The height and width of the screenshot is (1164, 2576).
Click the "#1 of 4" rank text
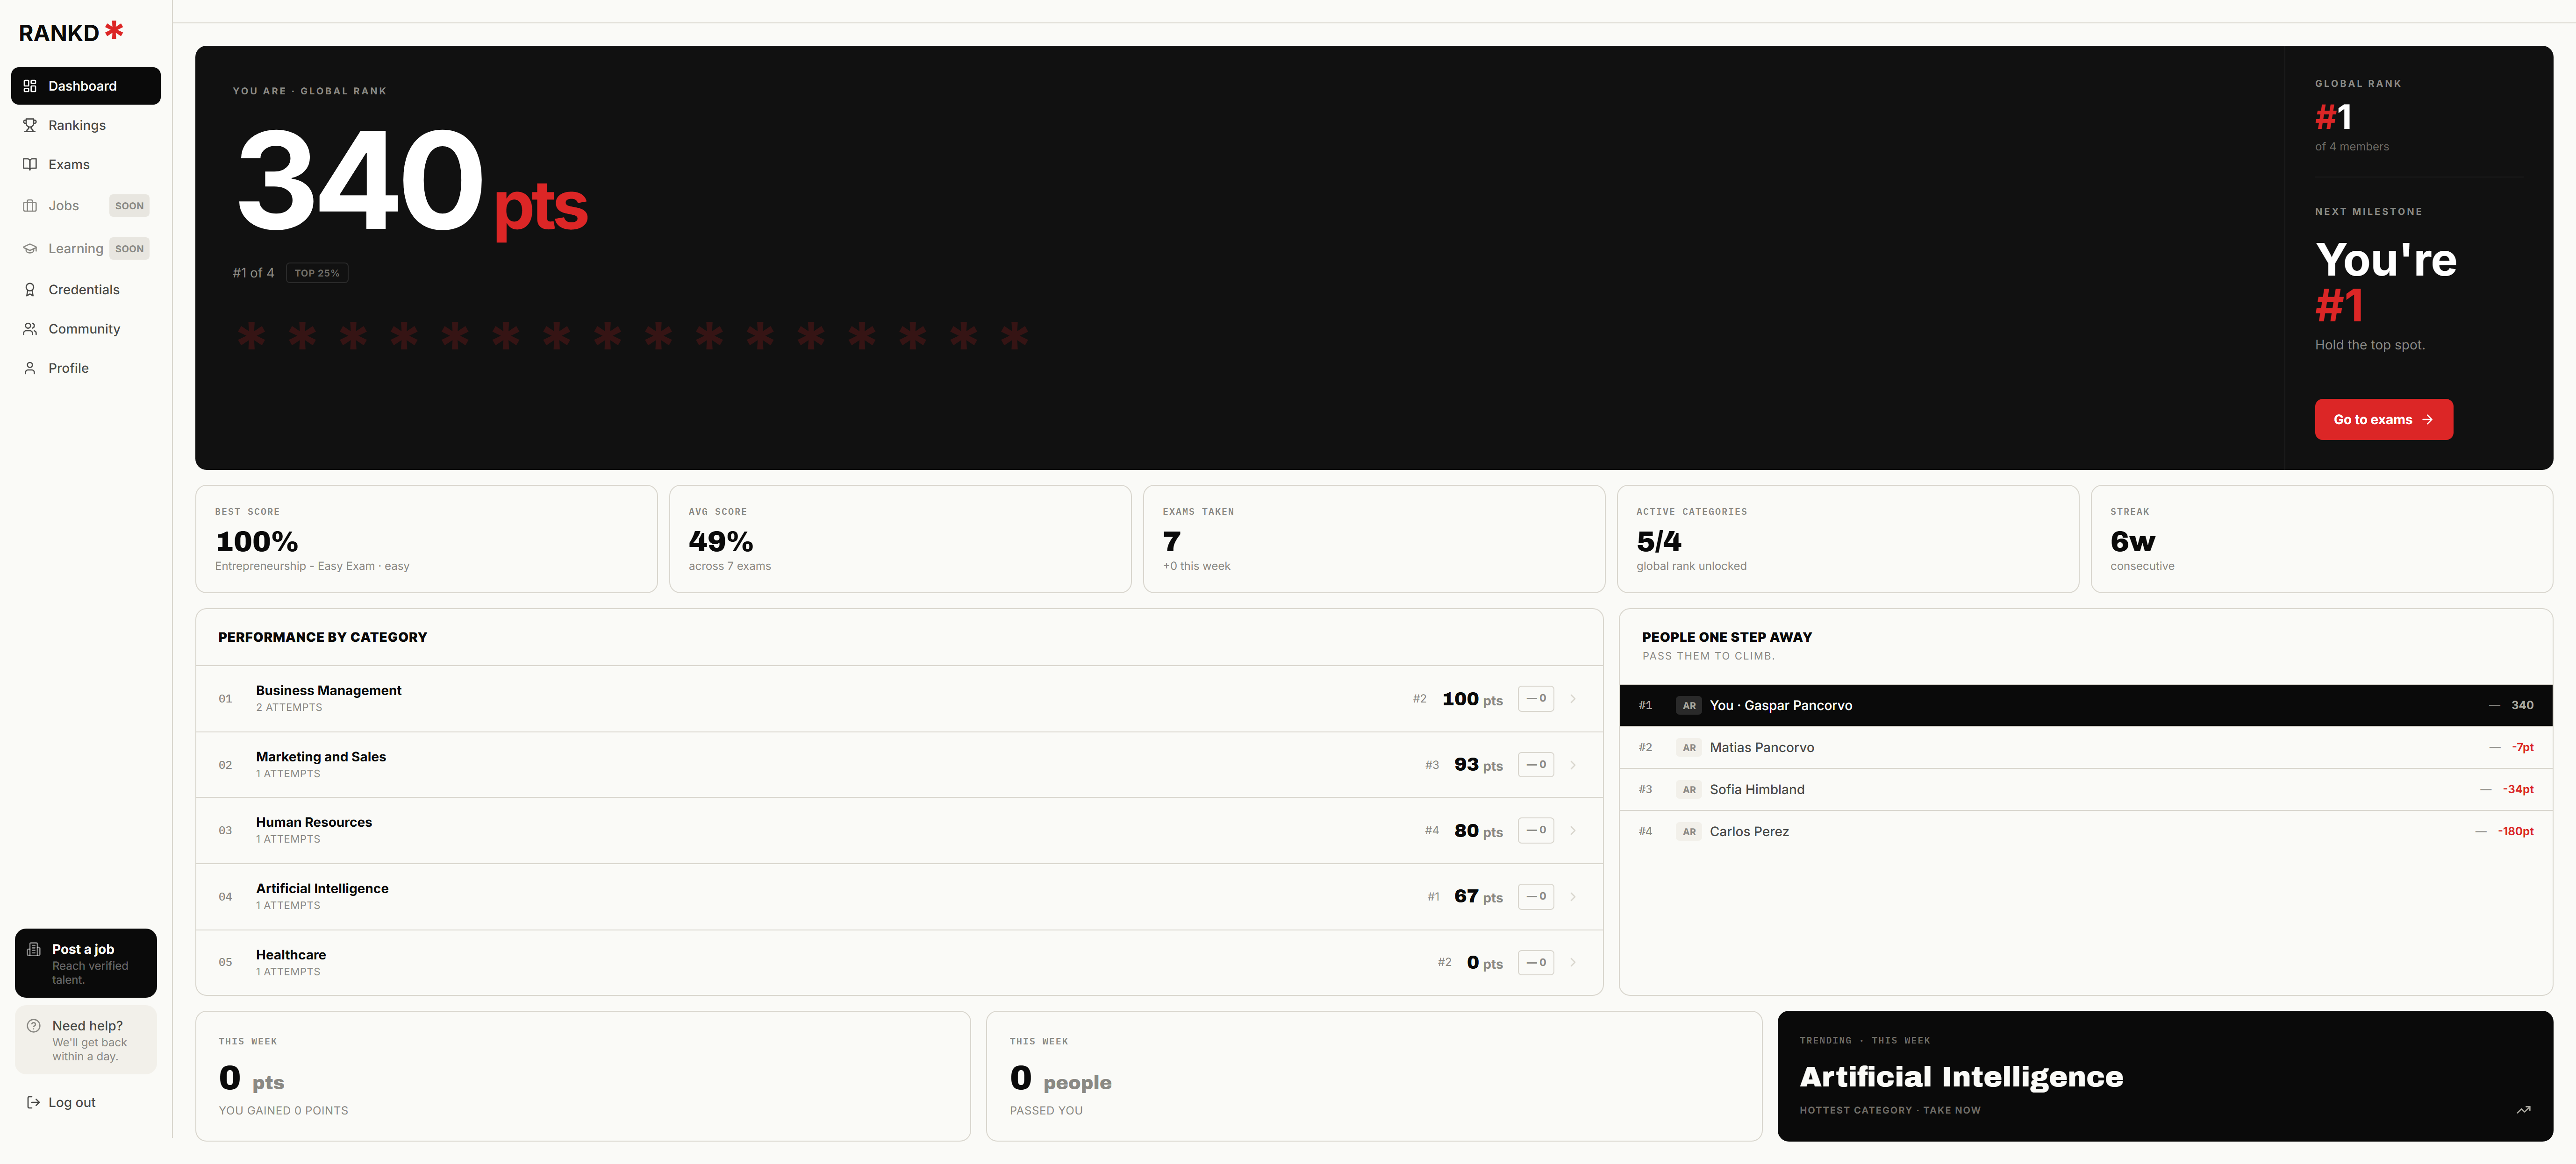(253, 273)
